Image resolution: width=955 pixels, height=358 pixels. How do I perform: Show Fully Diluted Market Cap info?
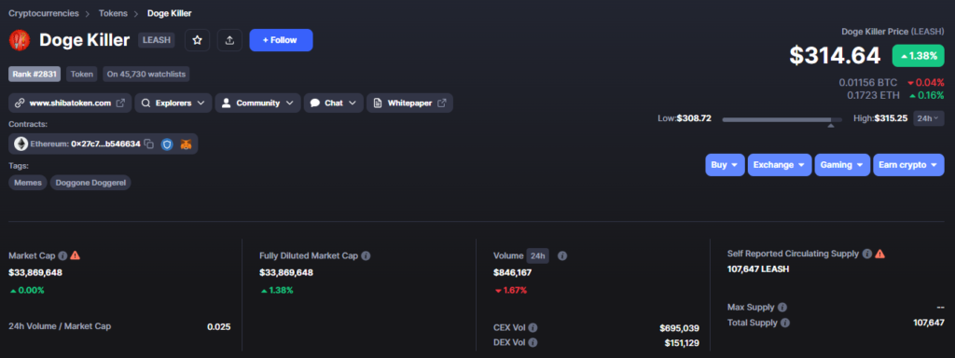pos(366,255)
